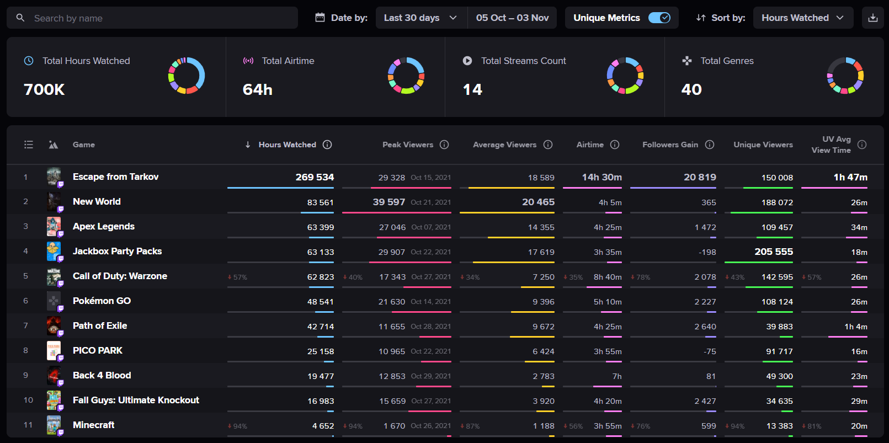This screenshot has width=889, height=443.
Task: Click info icon next to Peak Viewers
Action: 444,145
